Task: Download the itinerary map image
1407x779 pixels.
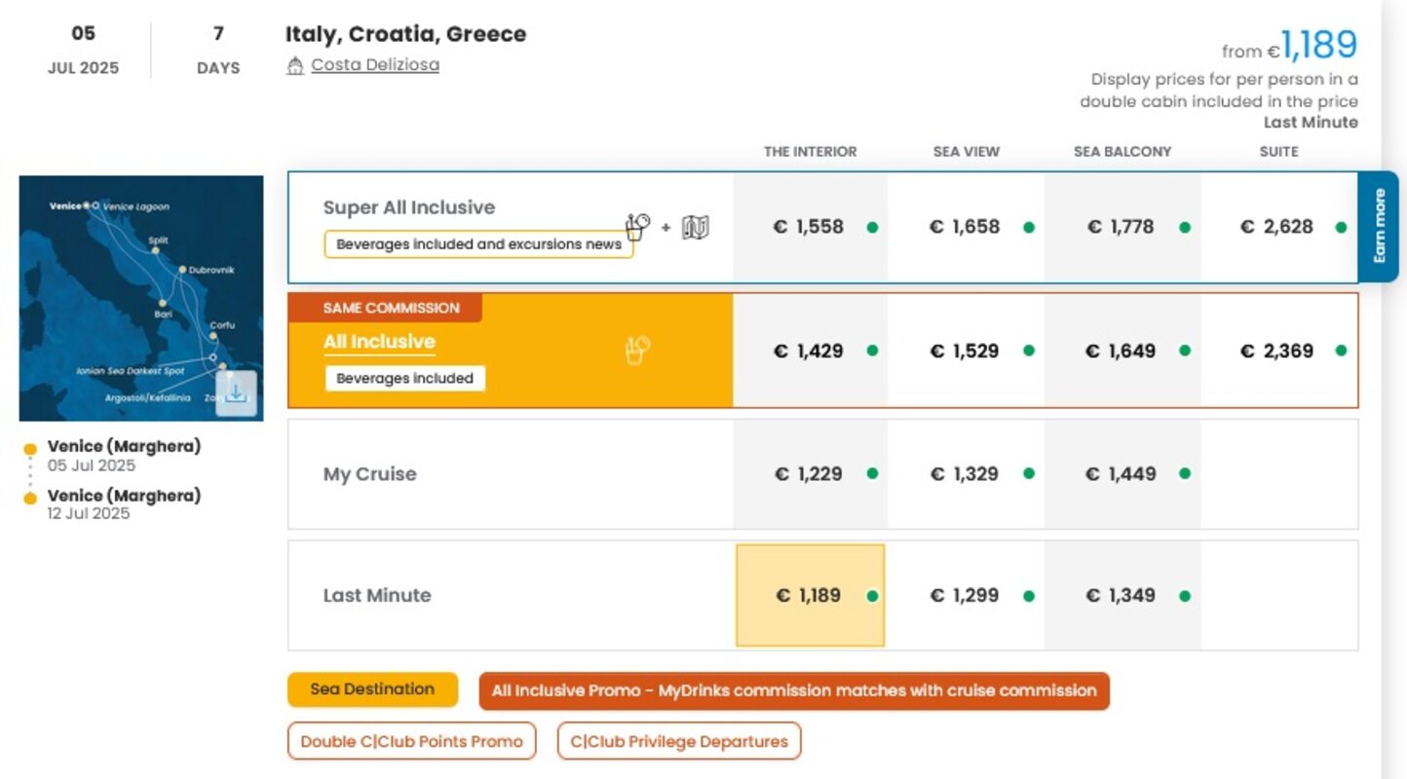Action: [x=236, y=393]
